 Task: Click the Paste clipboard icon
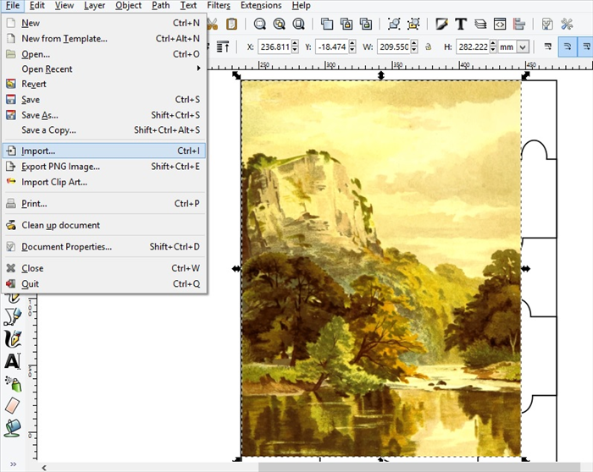[x=231, y=25]
